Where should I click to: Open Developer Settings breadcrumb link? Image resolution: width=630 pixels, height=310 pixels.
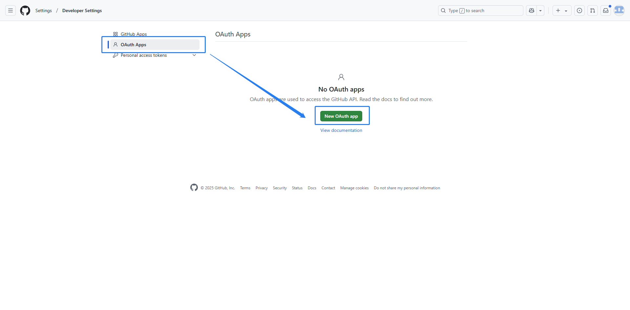click(x=82, y=10)
